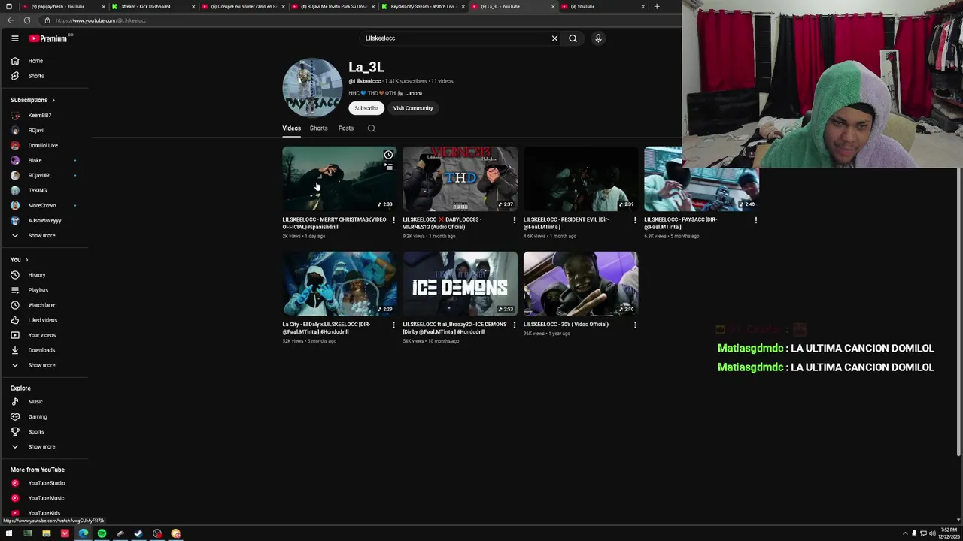Open options menu for PAY3ACC video

tap(755, 220)
